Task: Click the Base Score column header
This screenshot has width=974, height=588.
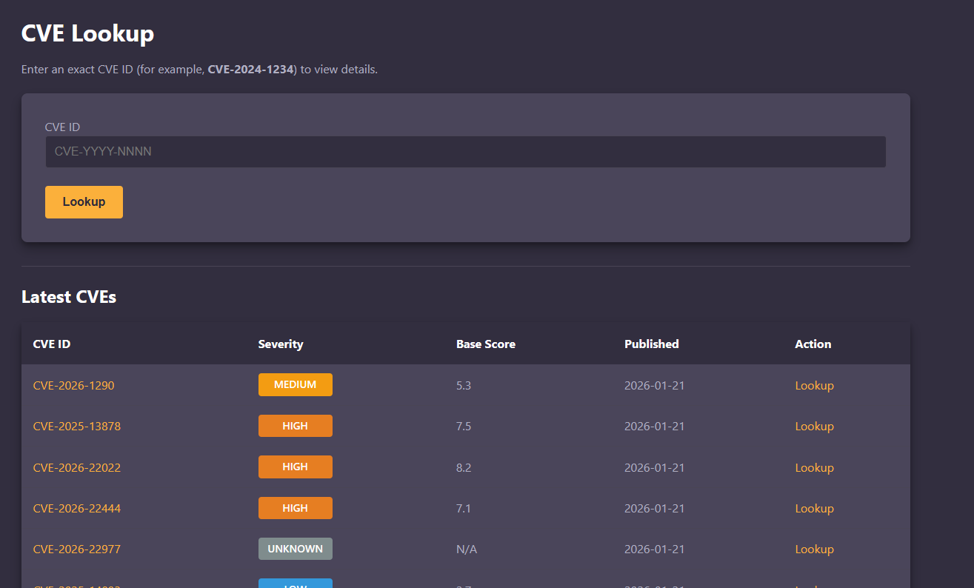Action: 485,344
